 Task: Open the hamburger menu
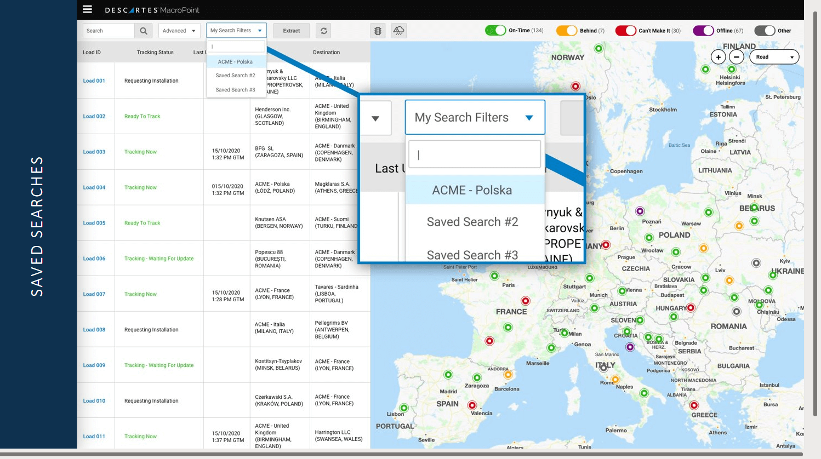tap(87, 9)
